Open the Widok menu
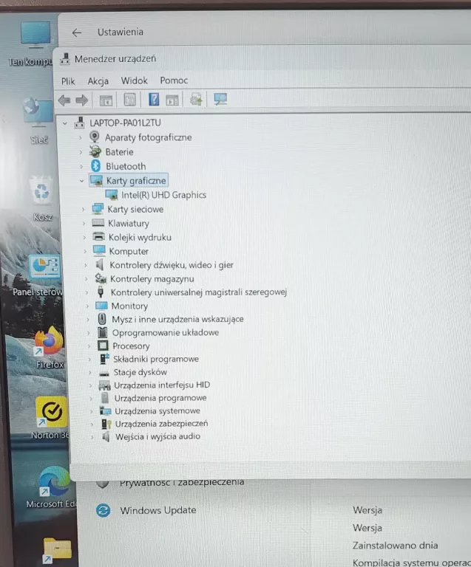 click(x=134, y=80)
